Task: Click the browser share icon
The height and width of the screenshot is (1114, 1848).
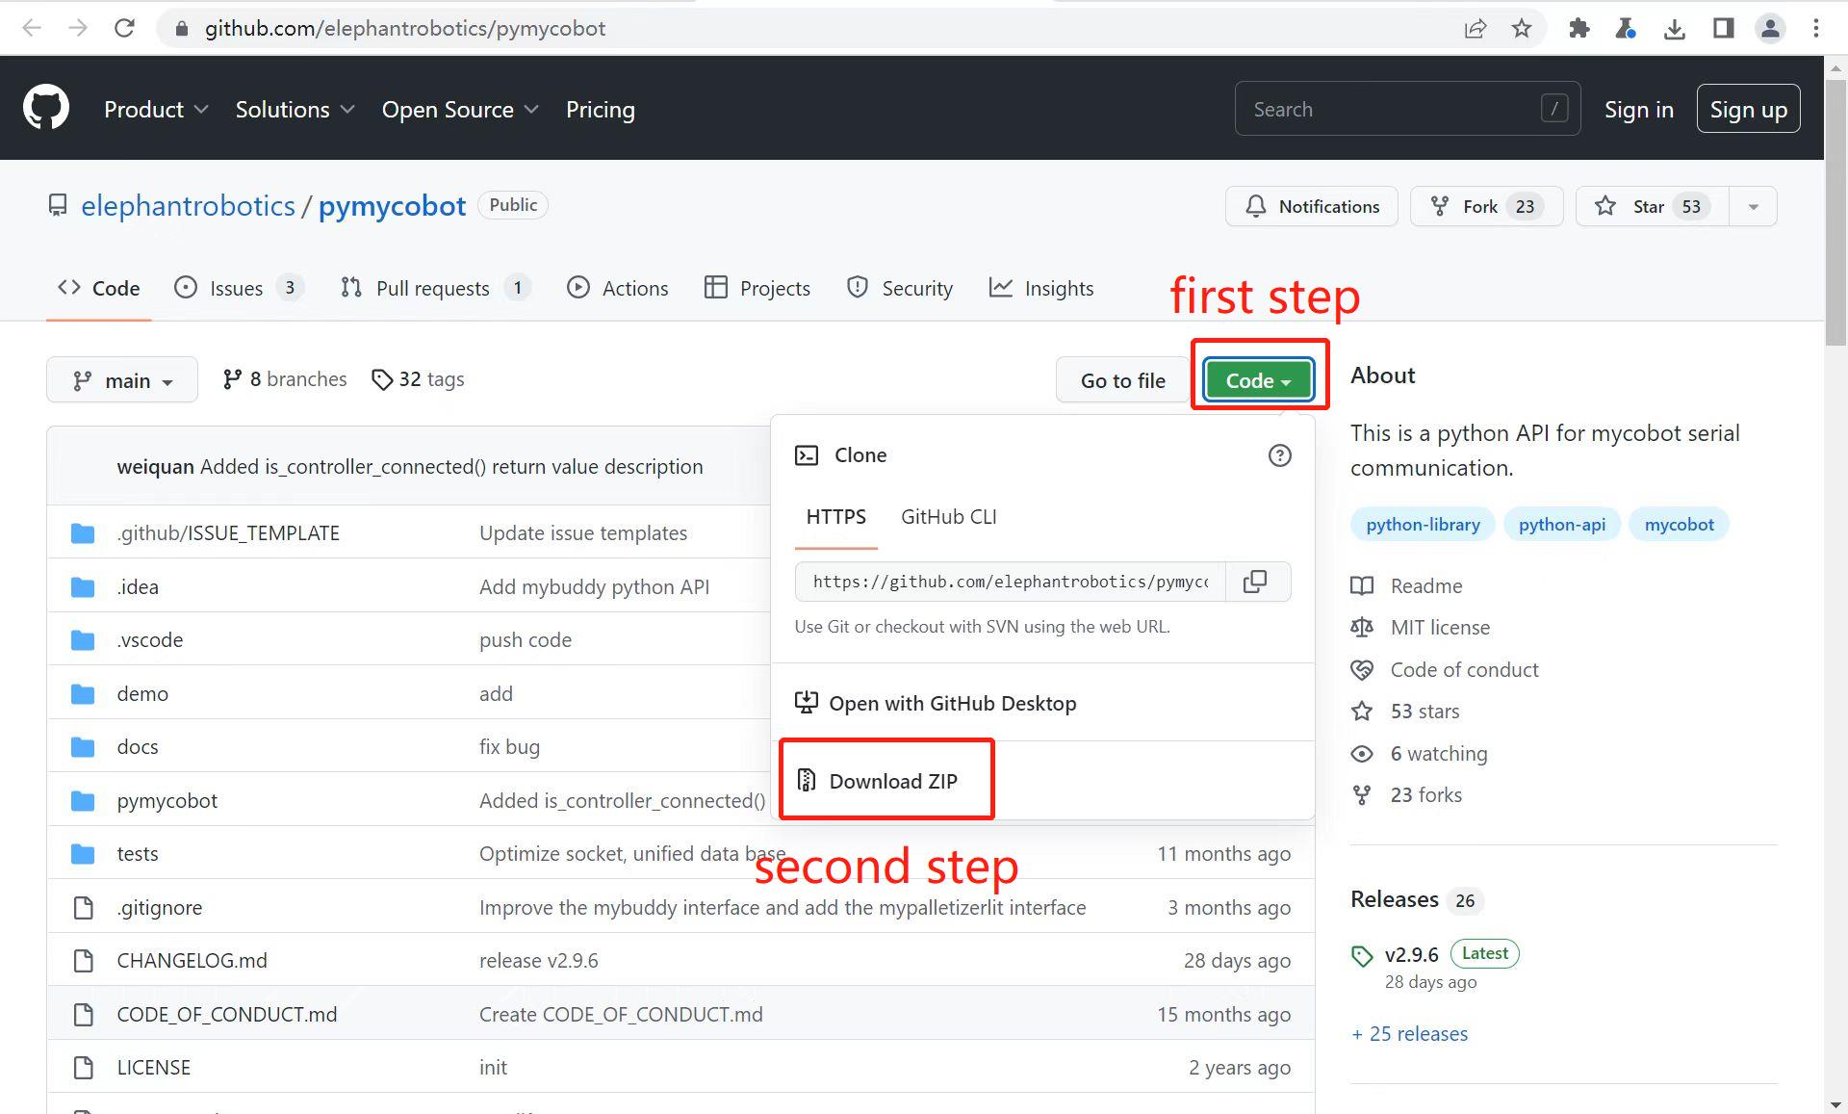Action: click(x=1475, y=28)
